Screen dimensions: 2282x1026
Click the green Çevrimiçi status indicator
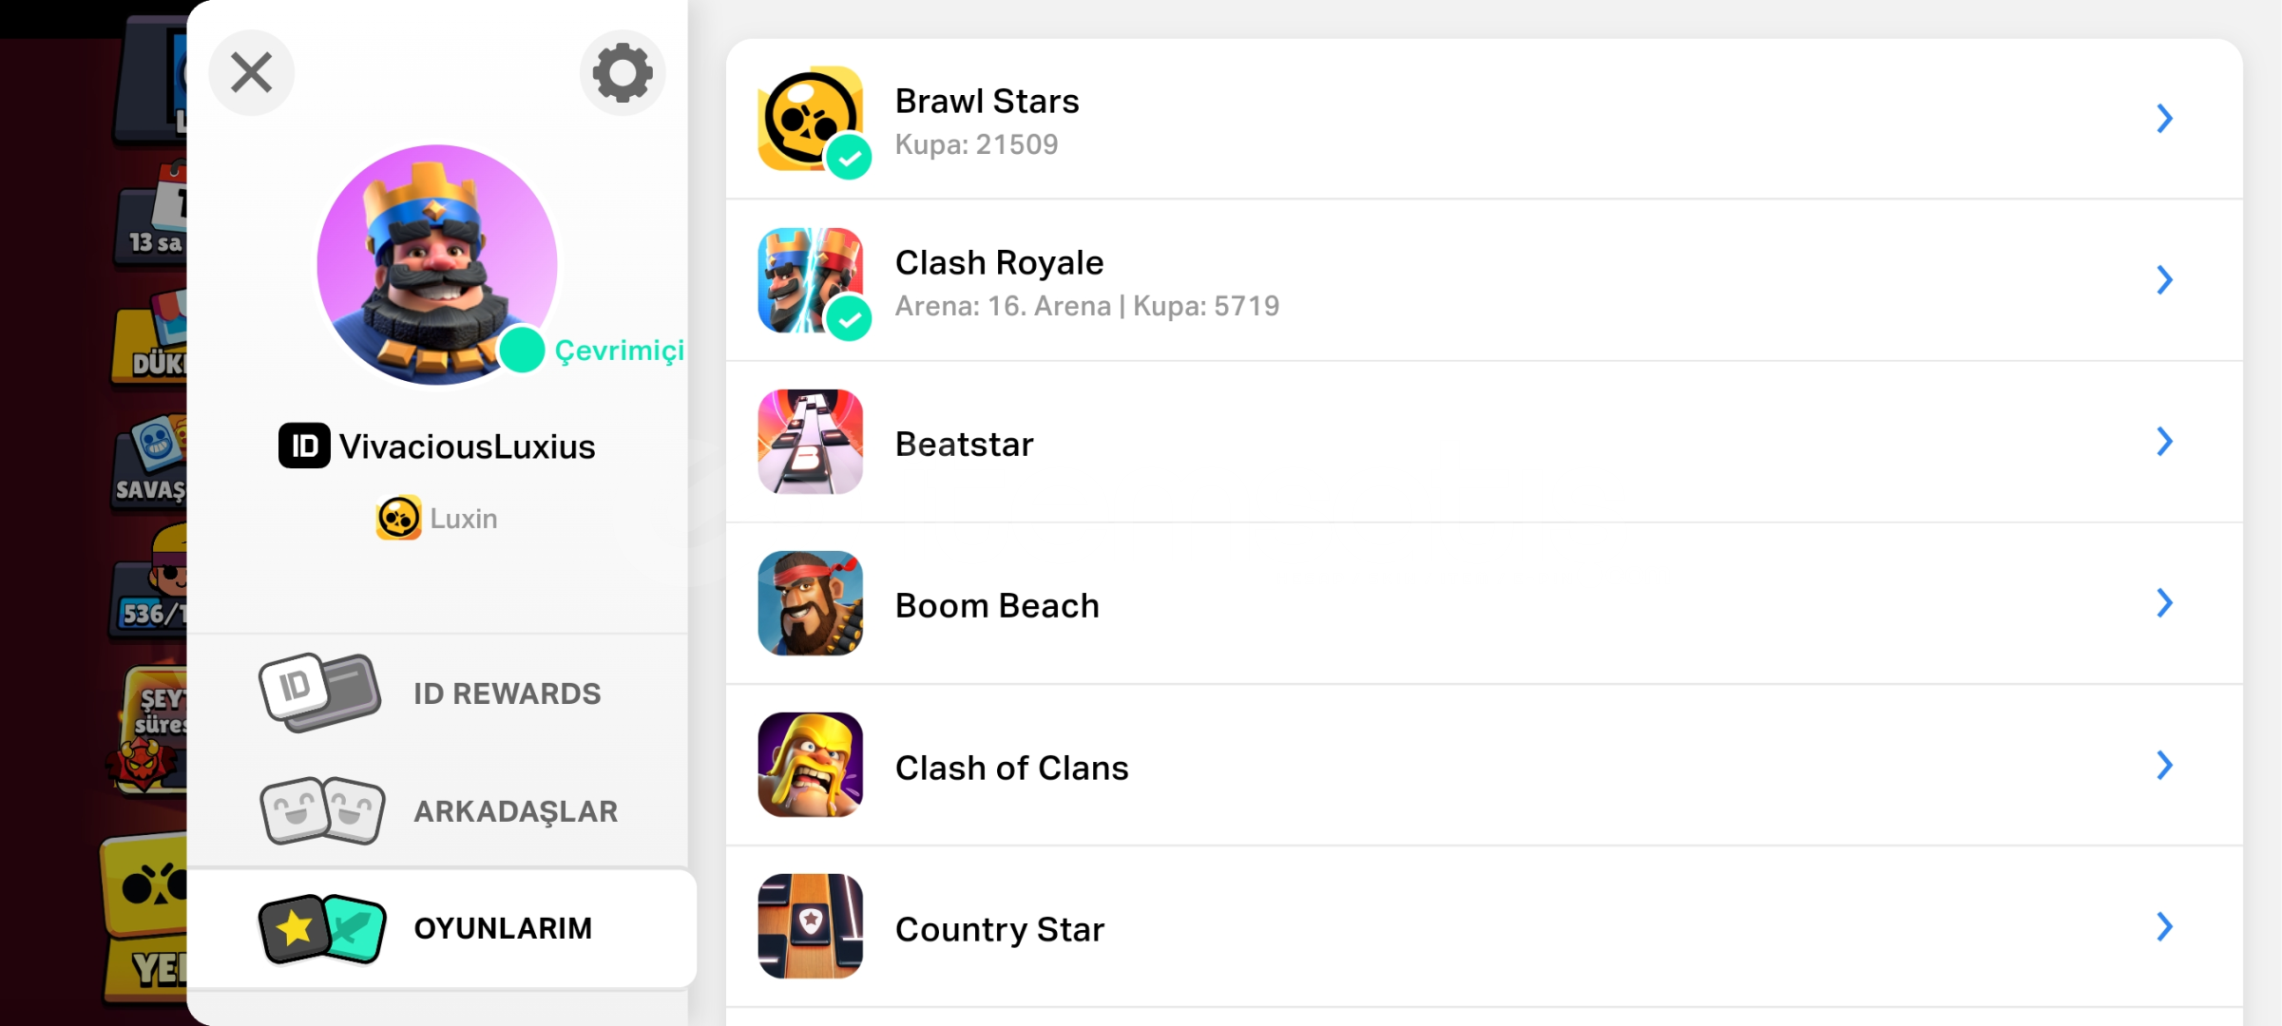522,351
